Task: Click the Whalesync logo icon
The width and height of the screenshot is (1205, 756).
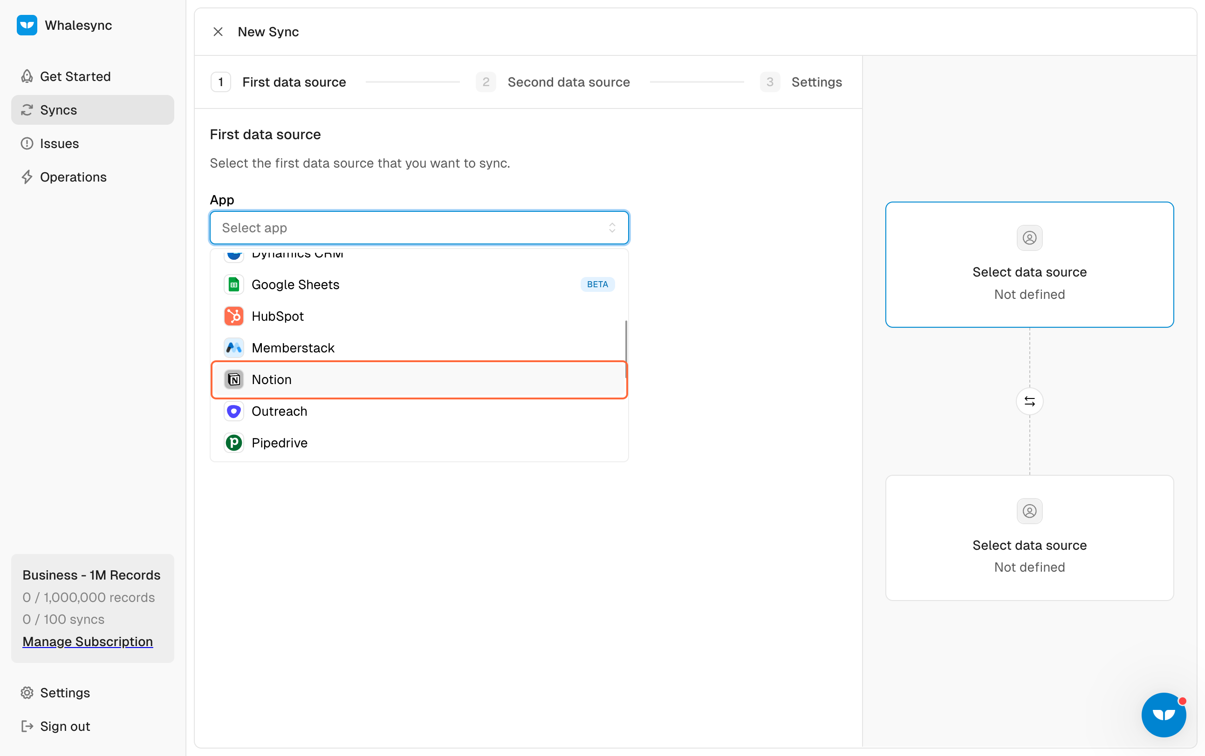Action: pos(27,25)
